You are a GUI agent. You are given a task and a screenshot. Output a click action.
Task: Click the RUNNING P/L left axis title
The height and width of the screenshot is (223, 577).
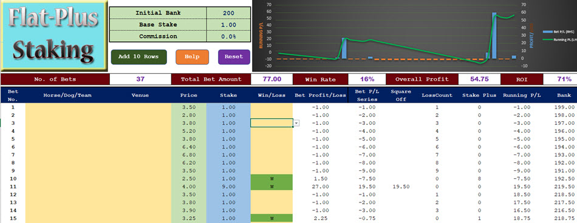261,35
